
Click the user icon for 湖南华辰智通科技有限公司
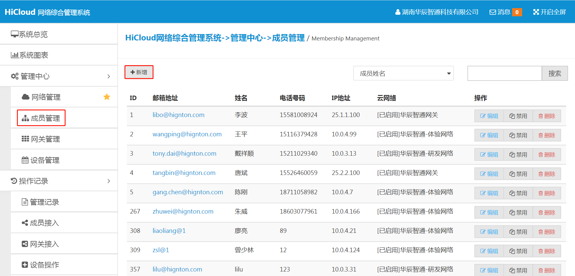click(x=398, y=12)
